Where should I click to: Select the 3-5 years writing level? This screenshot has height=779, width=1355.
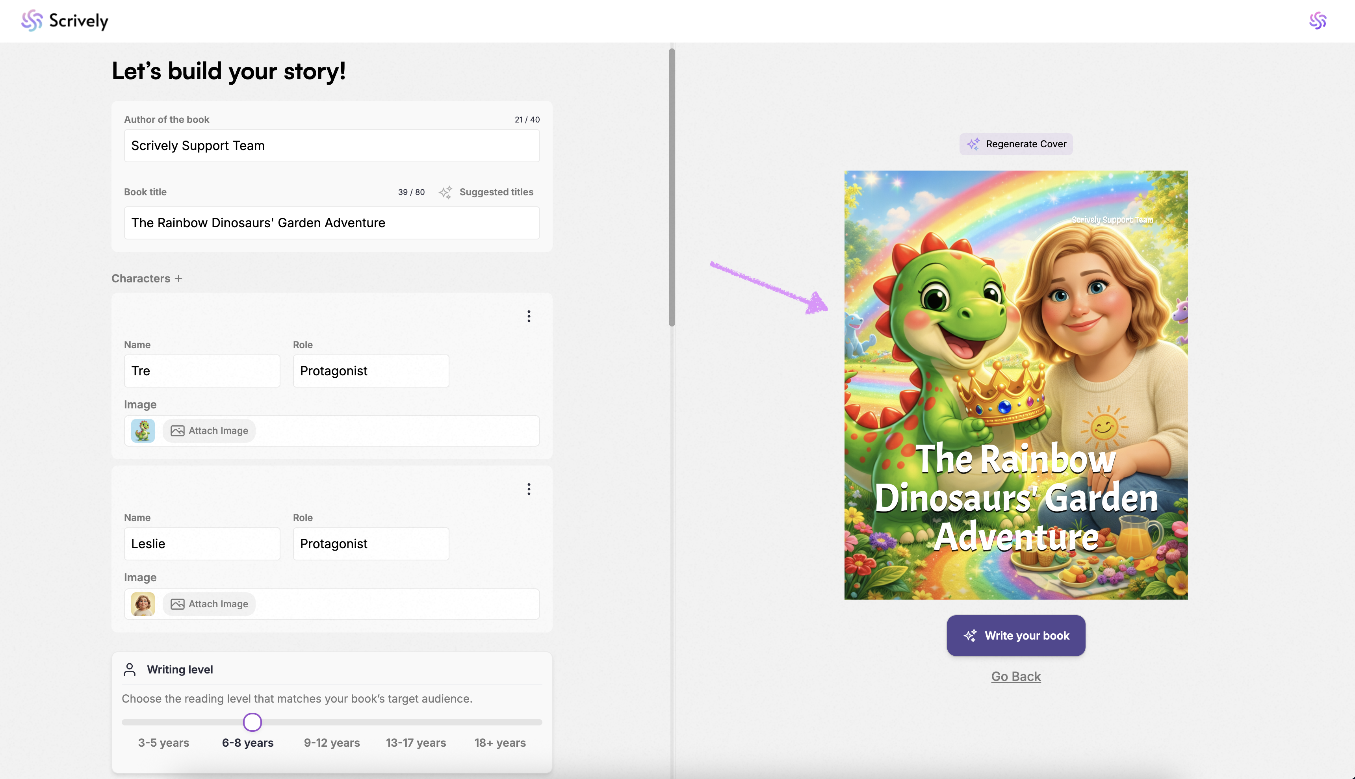click(164, 743)
